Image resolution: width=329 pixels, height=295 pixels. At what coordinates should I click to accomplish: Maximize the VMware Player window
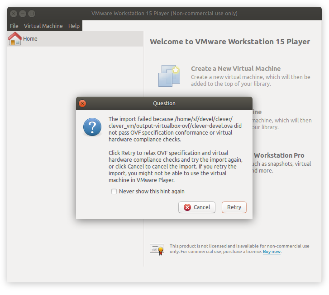31,14
